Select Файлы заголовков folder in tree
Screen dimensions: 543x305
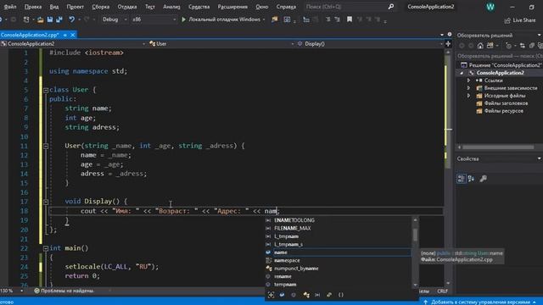pyautogui.click(x=506, y=103)
